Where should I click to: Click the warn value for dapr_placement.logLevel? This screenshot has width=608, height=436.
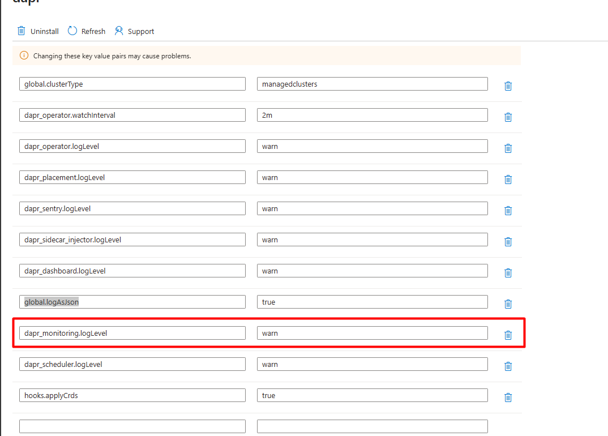click(x=371, y=177)
